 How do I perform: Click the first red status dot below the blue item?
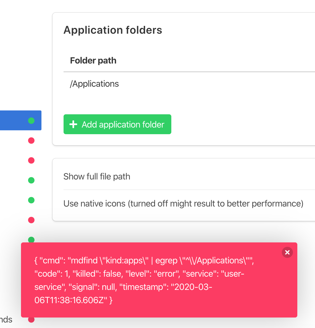[31, 141]
